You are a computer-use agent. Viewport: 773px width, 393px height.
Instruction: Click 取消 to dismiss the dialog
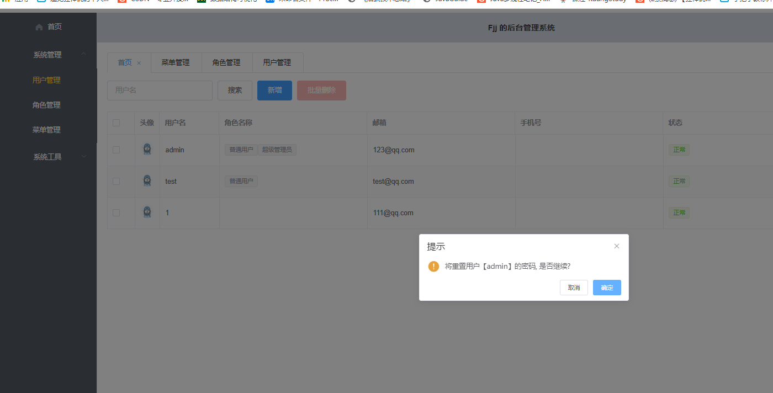tap(574, 287)
